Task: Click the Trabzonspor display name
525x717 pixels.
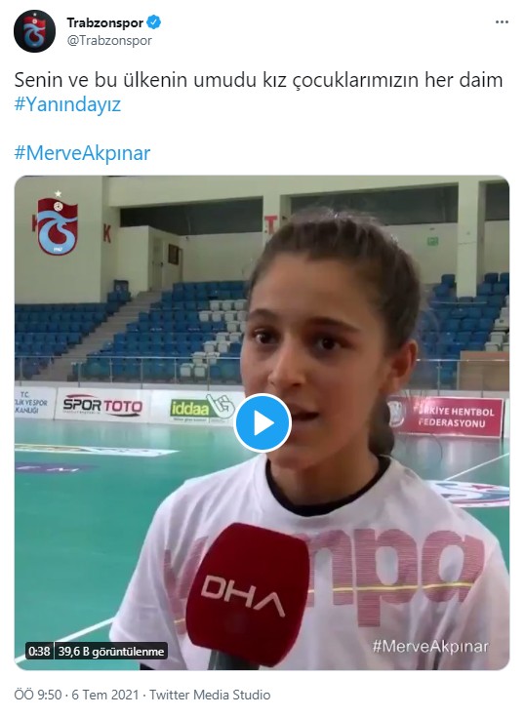Action: [x=105, y=22]
